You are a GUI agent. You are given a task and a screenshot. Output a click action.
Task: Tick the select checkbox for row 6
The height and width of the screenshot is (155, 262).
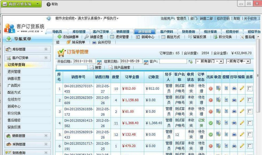click(250, 146)
